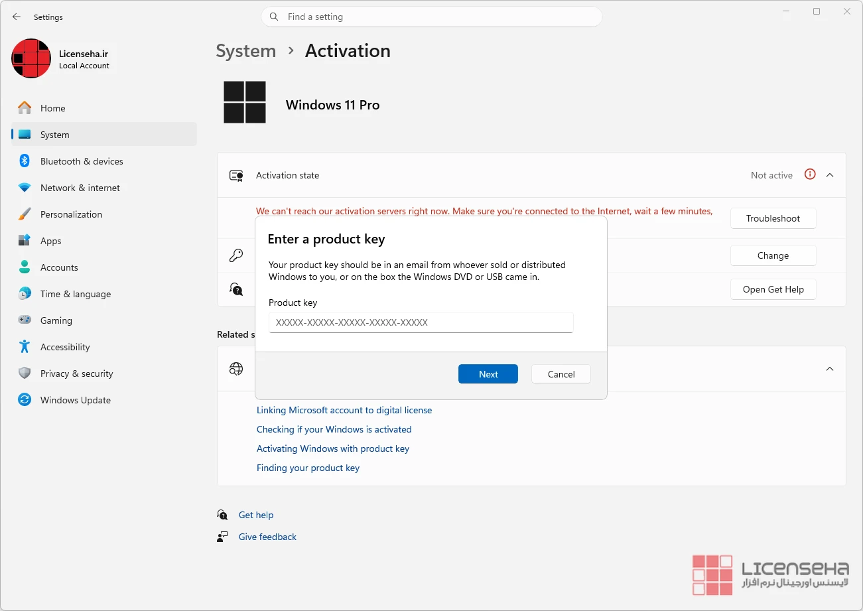Collapse the Activation state section chevron
863x611 pixels.
tap(830, 175)
